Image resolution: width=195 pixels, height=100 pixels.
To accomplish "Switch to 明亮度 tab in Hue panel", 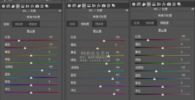I will pyautogui.click(x=33, y=24).
